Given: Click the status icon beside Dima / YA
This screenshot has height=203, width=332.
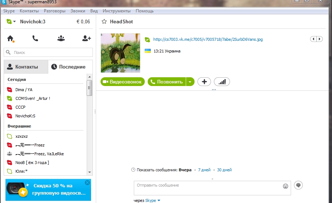Looking at the screenshot, I should pyautogui.click(x=10, y=90).
